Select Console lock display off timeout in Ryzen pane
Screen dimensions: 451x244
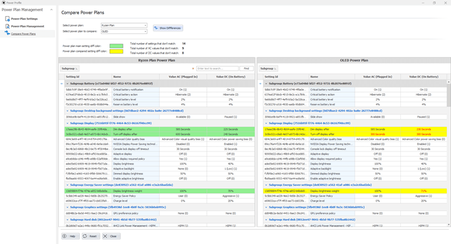[160, 149]
